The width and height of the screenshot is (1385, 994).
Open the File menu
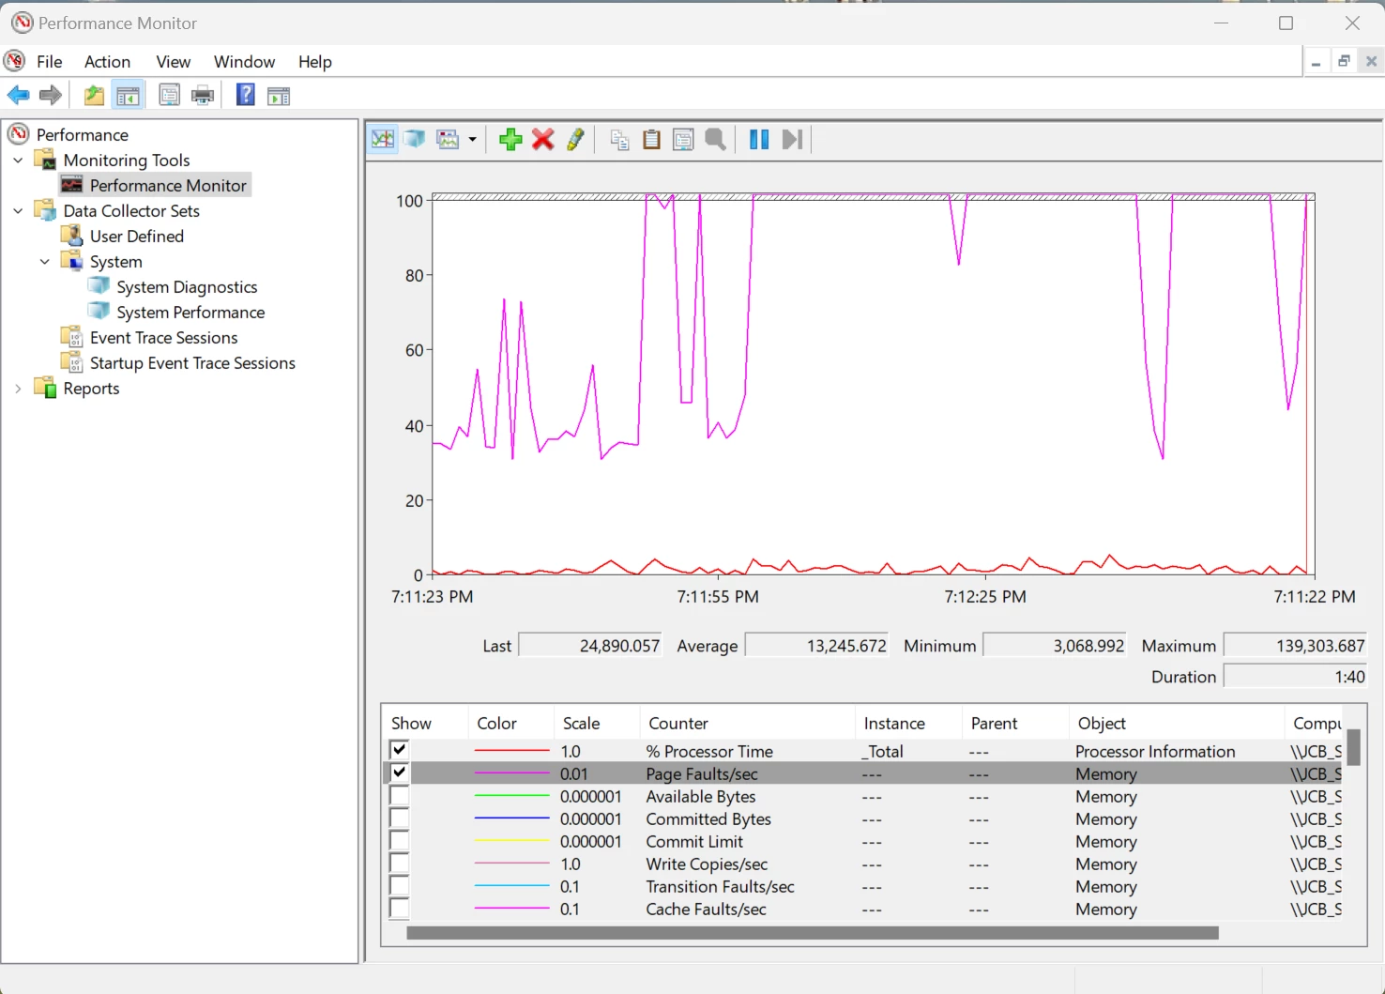tap(49, 62)
